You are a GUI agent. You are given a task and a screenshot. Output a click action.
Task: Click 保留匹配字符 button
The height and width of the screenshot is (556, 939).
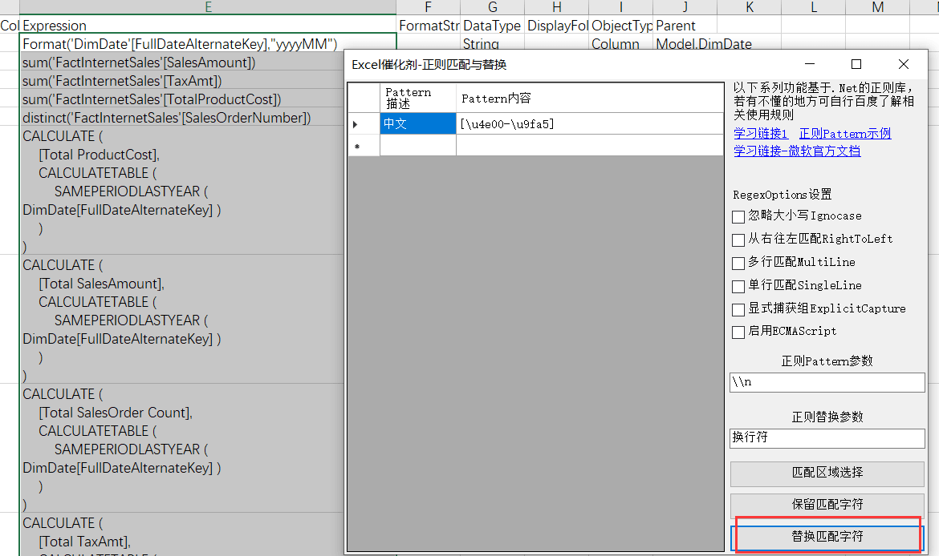click(827, 505)
